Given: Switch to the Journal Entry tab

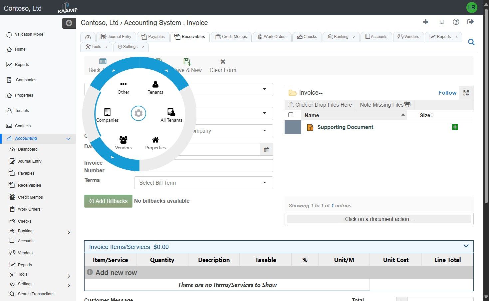Looking at the screenshot, I should tap(116, 37).
